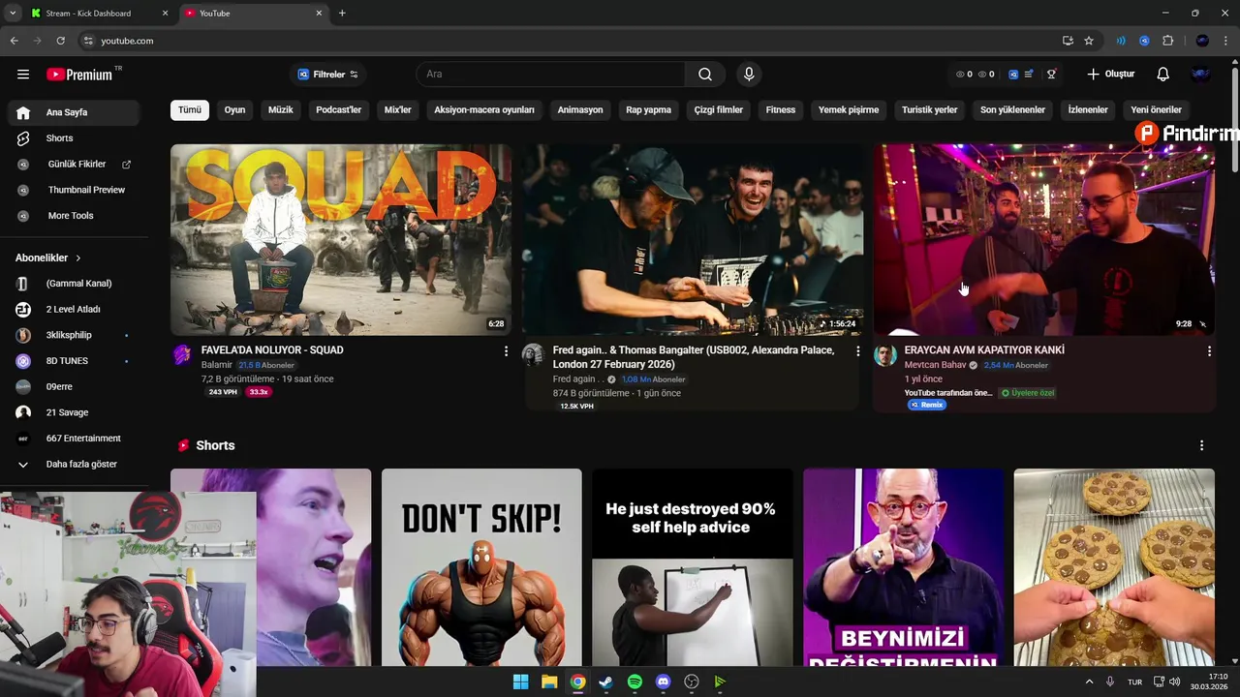Select the Oyun filter chip
This screenshot has height=697, width=1240.
tap(234, 110)
